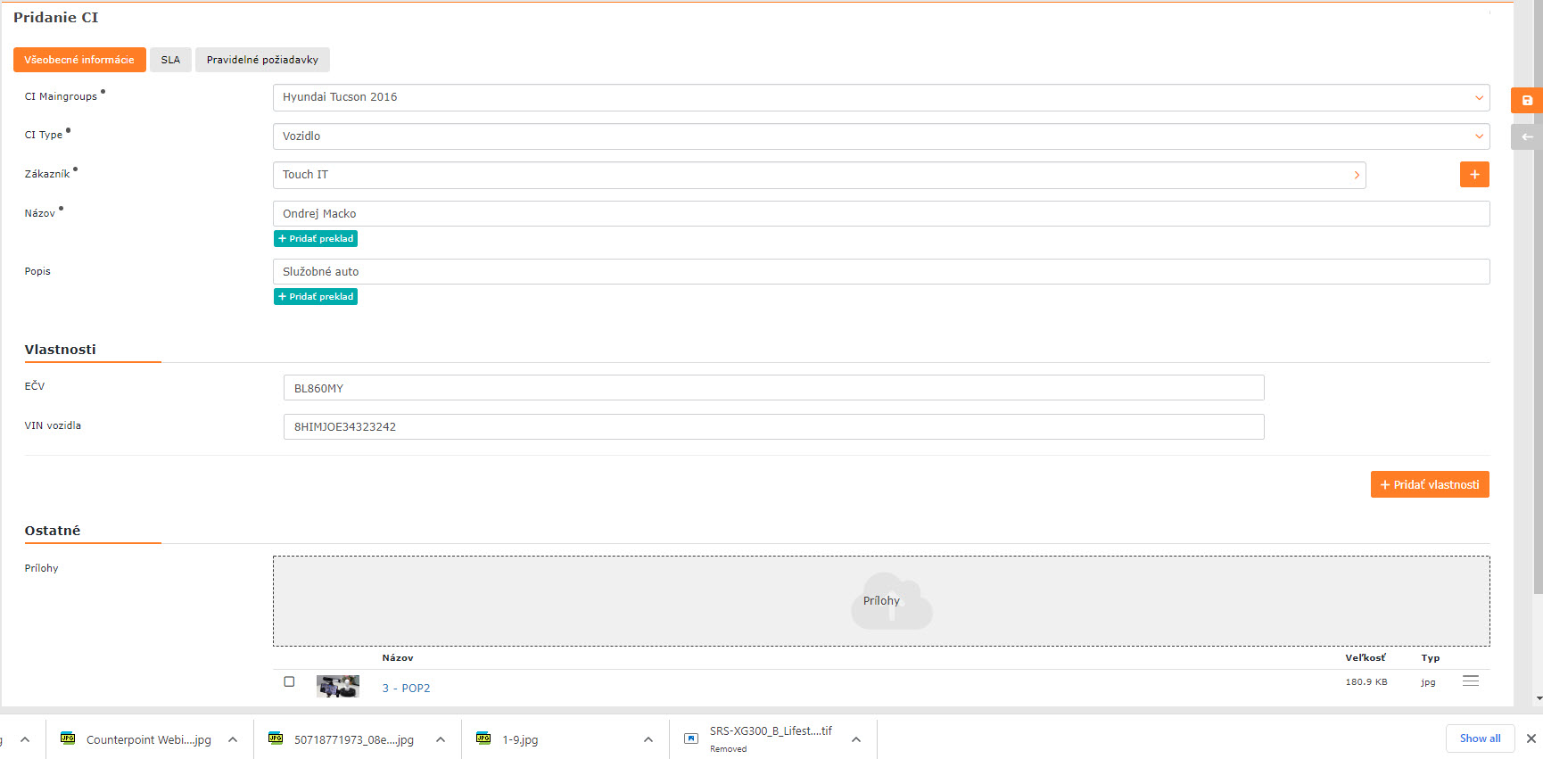This screenshot has height=759, width=1543.
Task: Open the CI Type Vozidlo dropdown
Action: click(x=1478, y=136)
